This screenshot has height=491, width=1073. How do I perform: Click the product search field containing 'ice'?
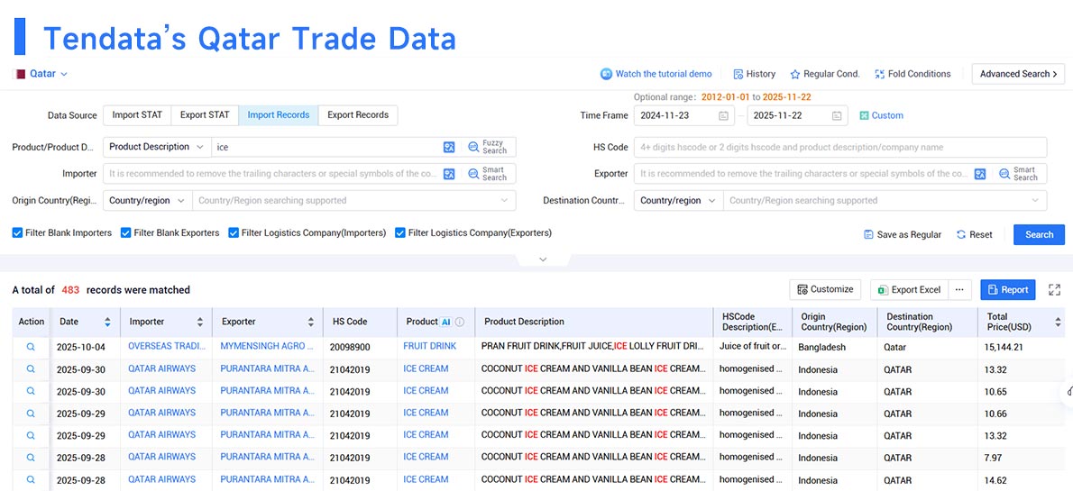326,147
